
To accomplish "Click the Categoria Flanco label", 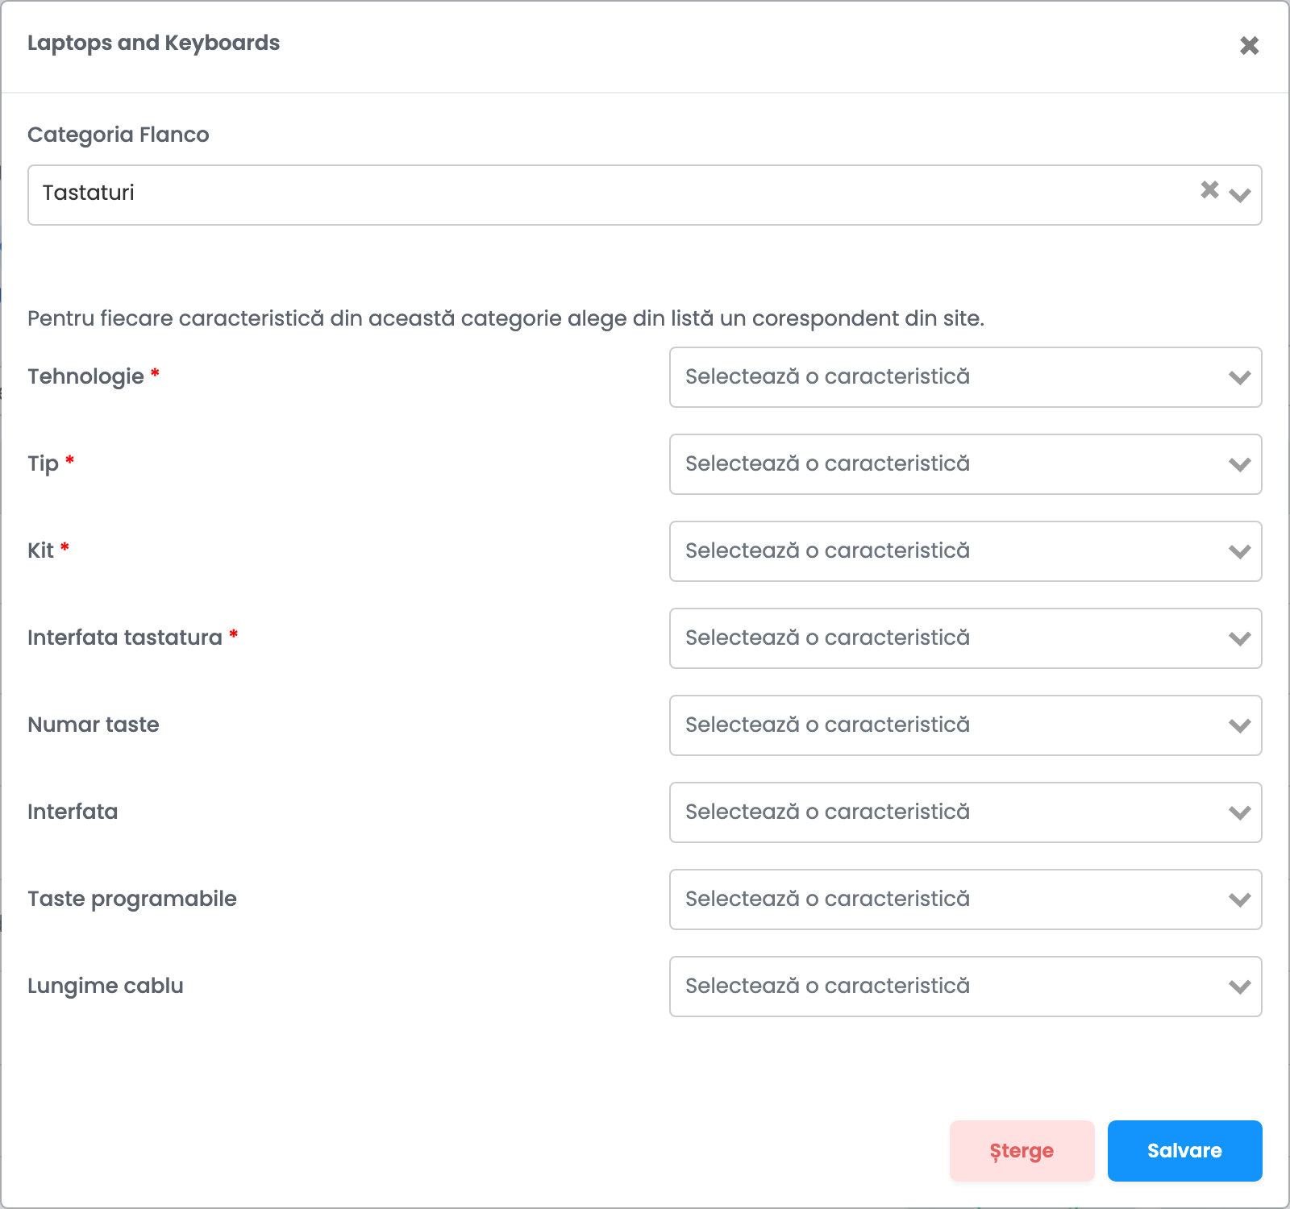I will click(119, 135).
